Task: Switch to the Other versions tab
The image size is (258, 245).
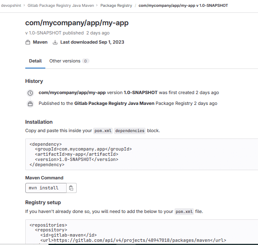Action: (69, 61)
